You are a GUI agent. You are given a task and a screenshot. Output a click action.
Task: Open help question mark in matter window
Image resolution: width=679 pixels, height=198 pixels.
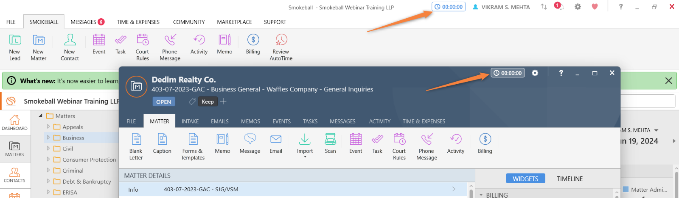tap(561, 73)
